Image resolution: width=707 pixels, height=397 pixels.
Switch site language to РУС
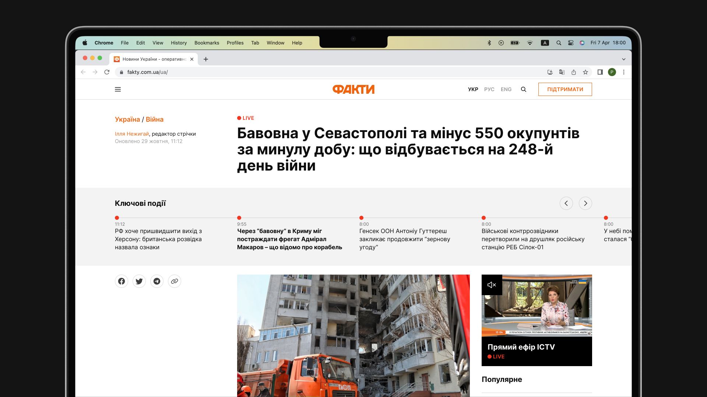tap(489, 89)
